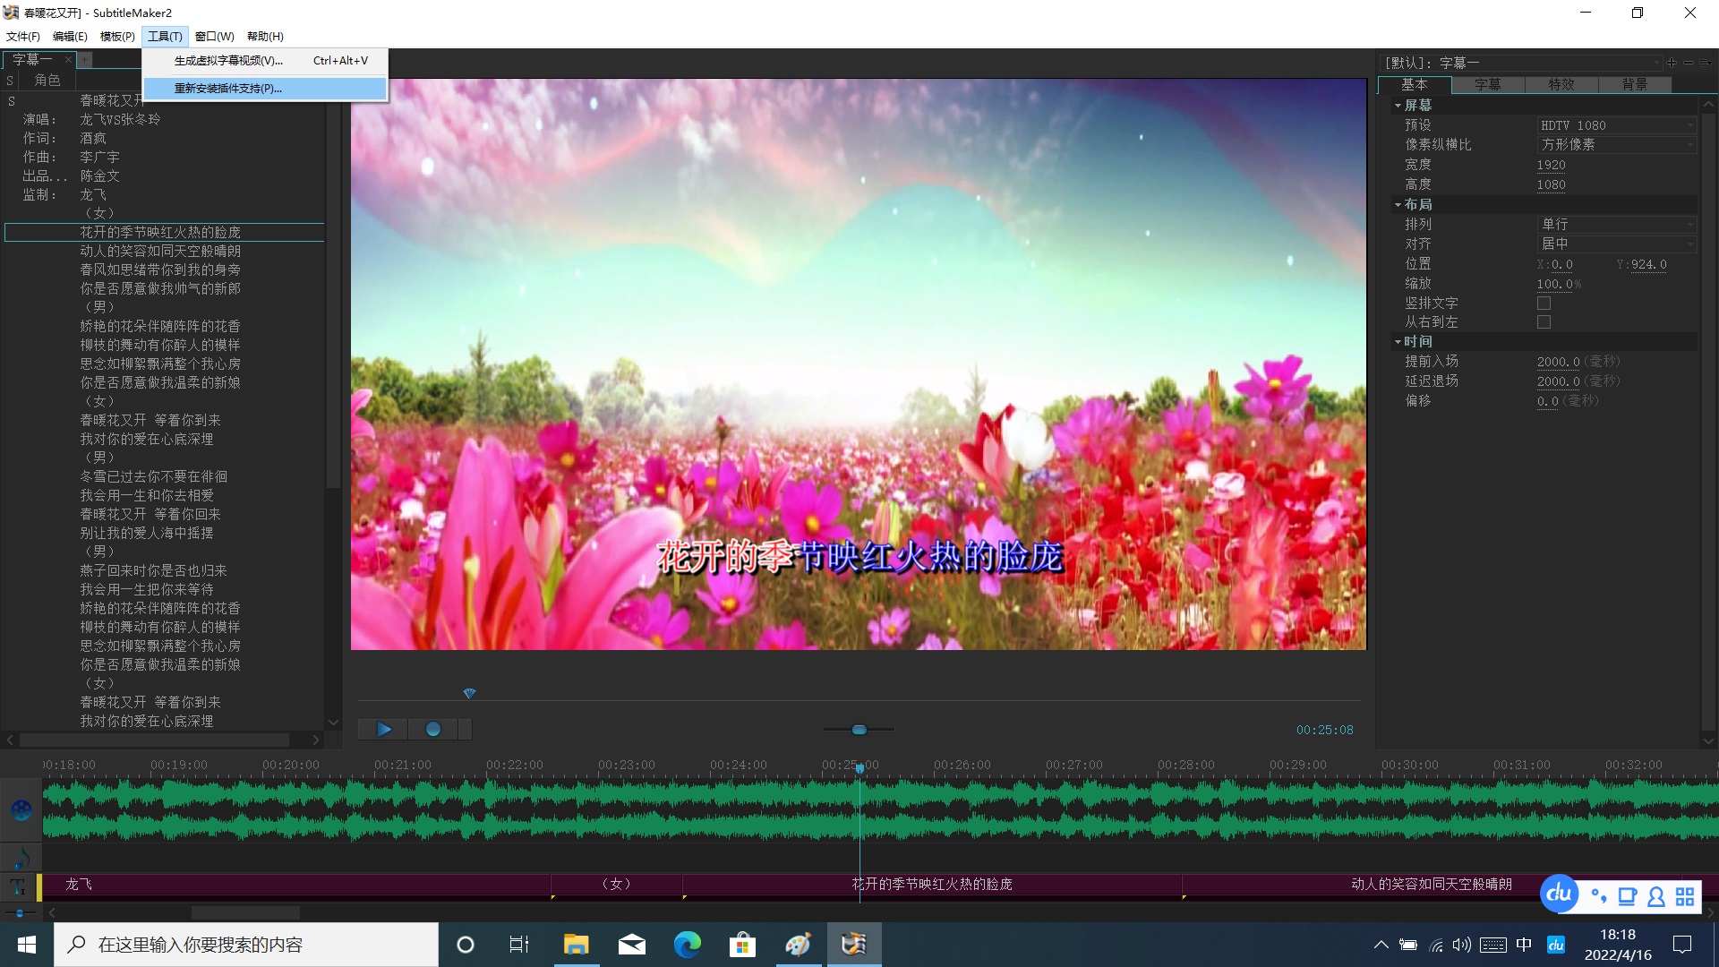The width and height of the screenshot is (1719, 967).
Task: Edit the 提前入场 value 2000.0
Action: (1559, 362)
